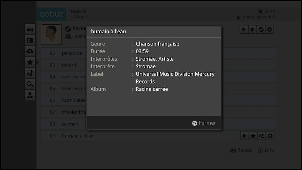Favorite the track humain à l'eau
The width and height of the screenshot is (302, 170).
click(x=253, y=136)
